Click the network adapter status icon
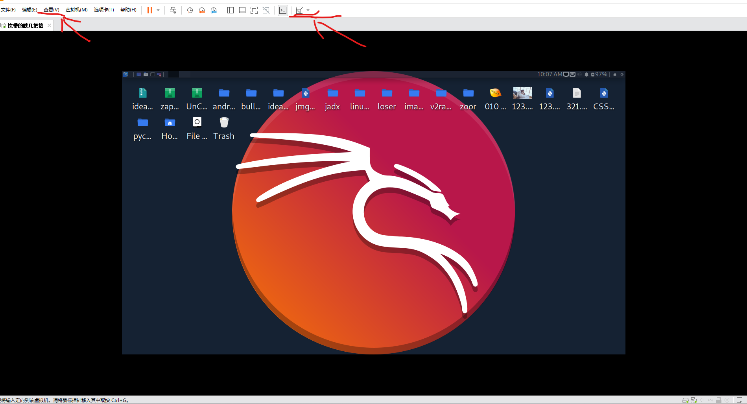The height and width of the screenshot is (404, 747). pyautogui.click(x=694, y=400)
